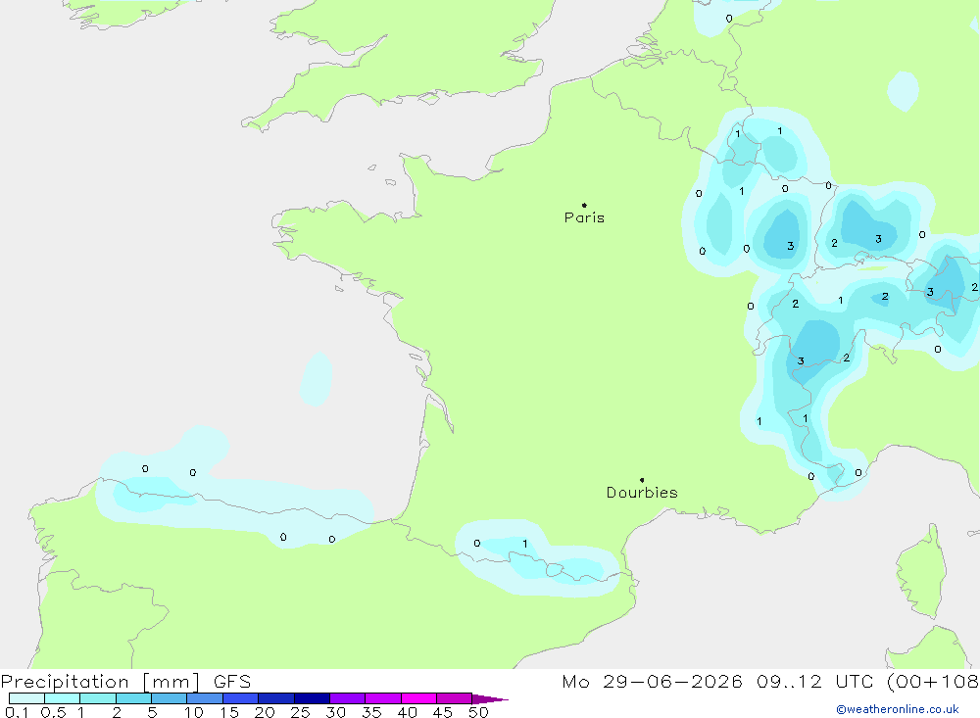Click the 25 legend scale value

[x=300, y=712]
